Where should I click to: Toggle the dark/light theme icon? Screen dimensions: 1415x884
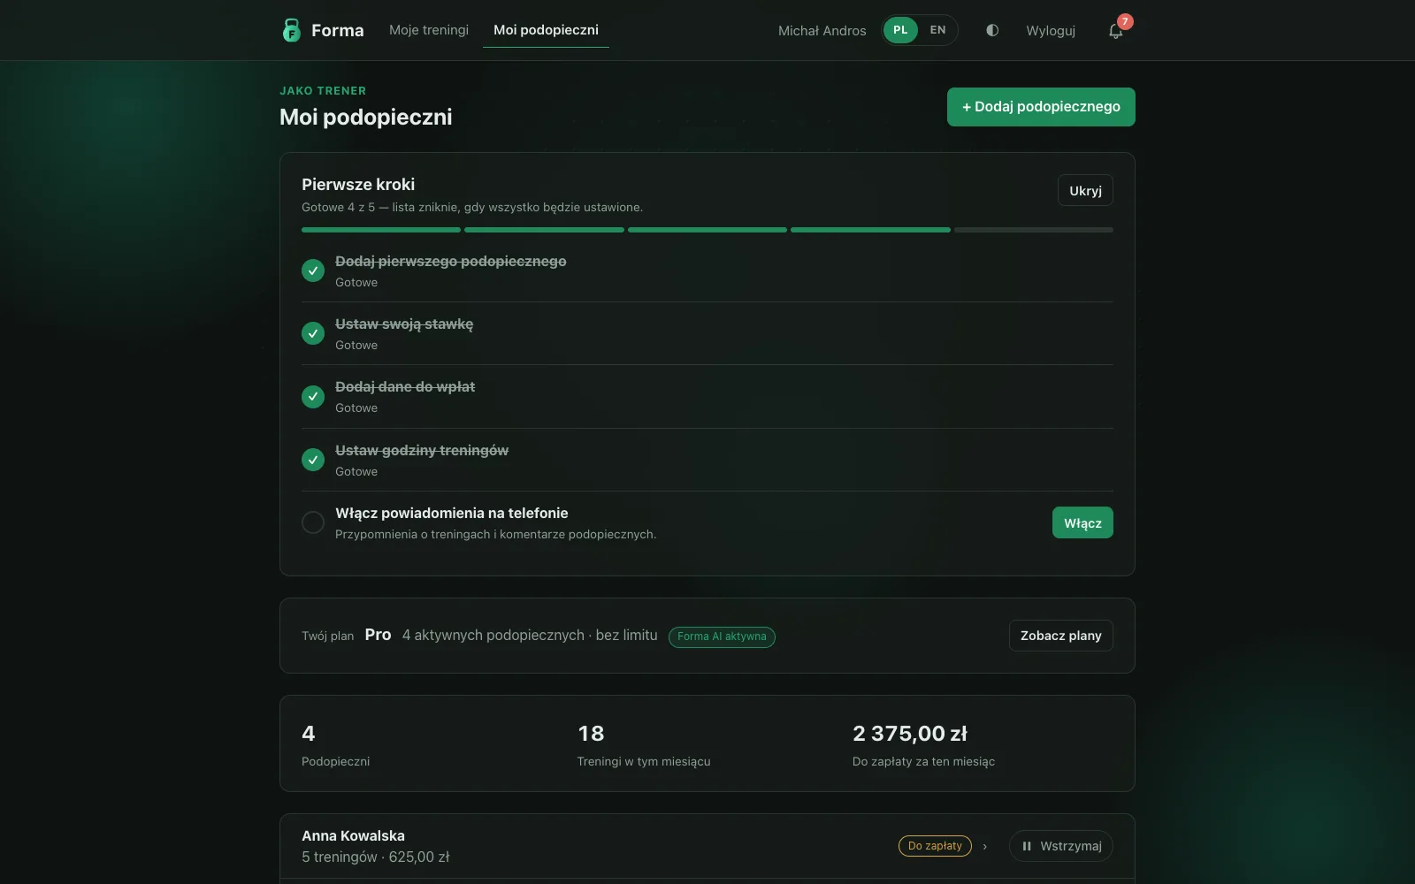click(992, 30)
